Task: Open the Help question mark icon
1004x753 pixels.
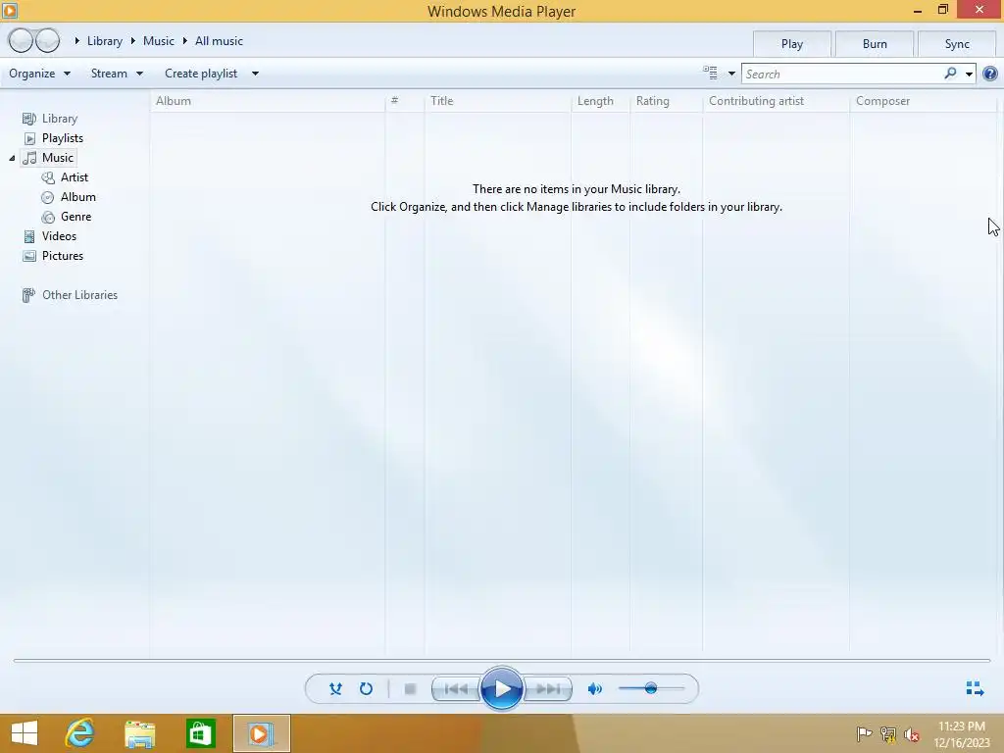Action: click(990, 74)
